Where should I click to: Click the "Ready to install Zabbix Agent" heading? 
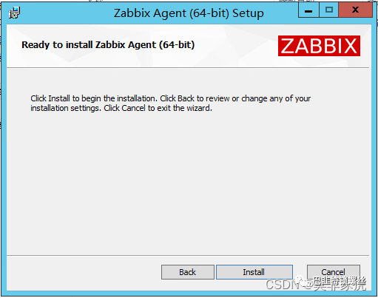coord(108,45)
